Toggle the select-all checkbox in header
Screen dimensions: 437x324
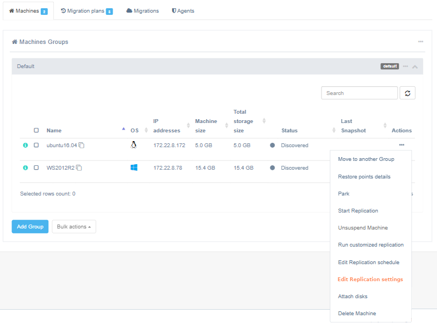[36, 131]
